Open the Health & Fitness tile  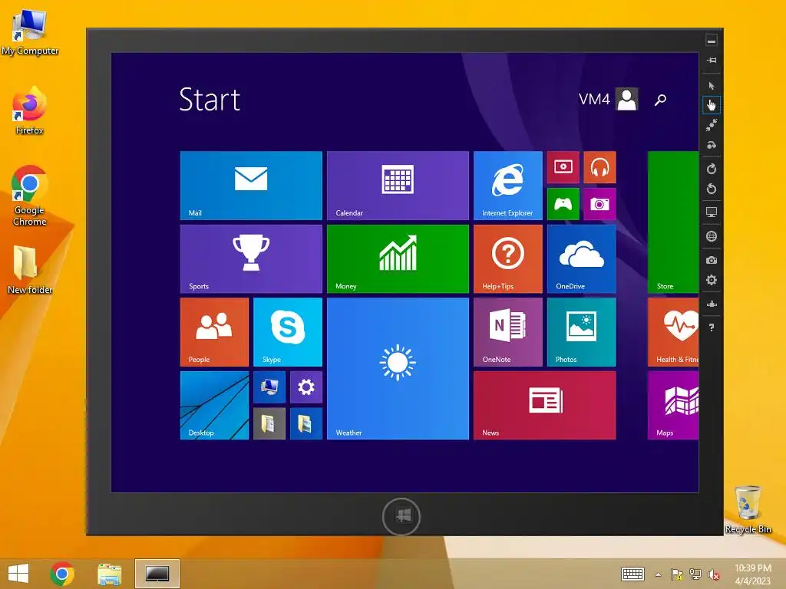pos(672,332)
